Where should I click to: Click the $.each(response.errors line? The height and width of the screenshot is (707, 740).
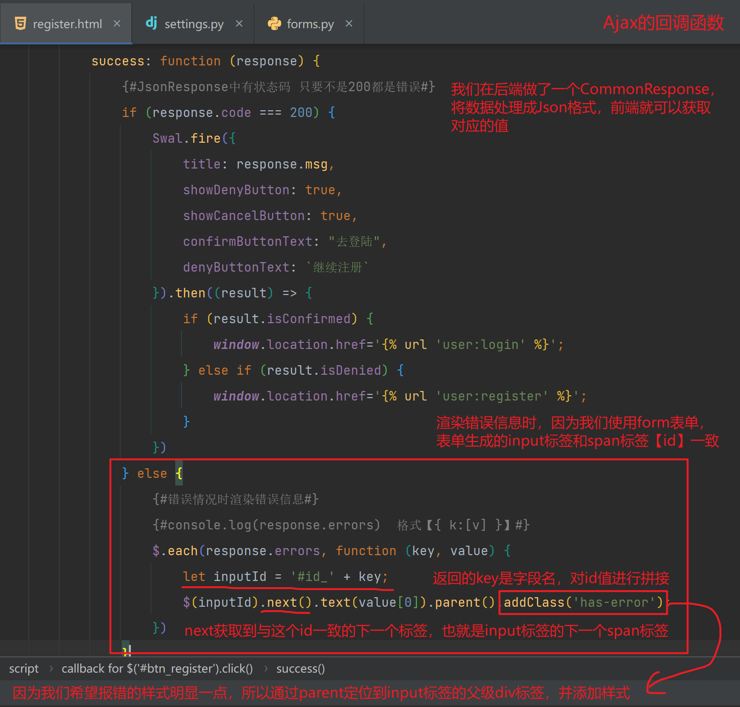pos(332,551)
